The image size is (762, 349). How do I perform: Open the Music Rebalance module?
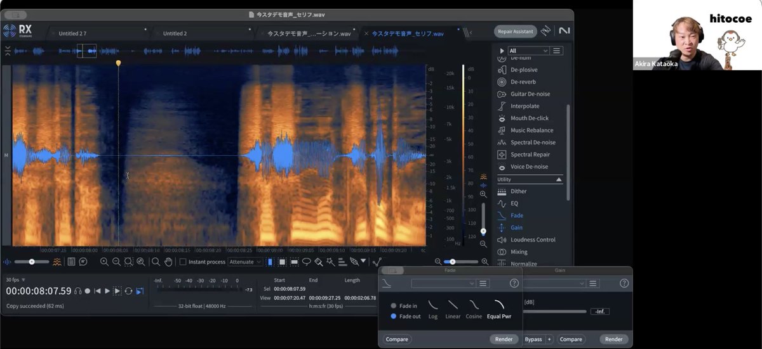point(525,130)
